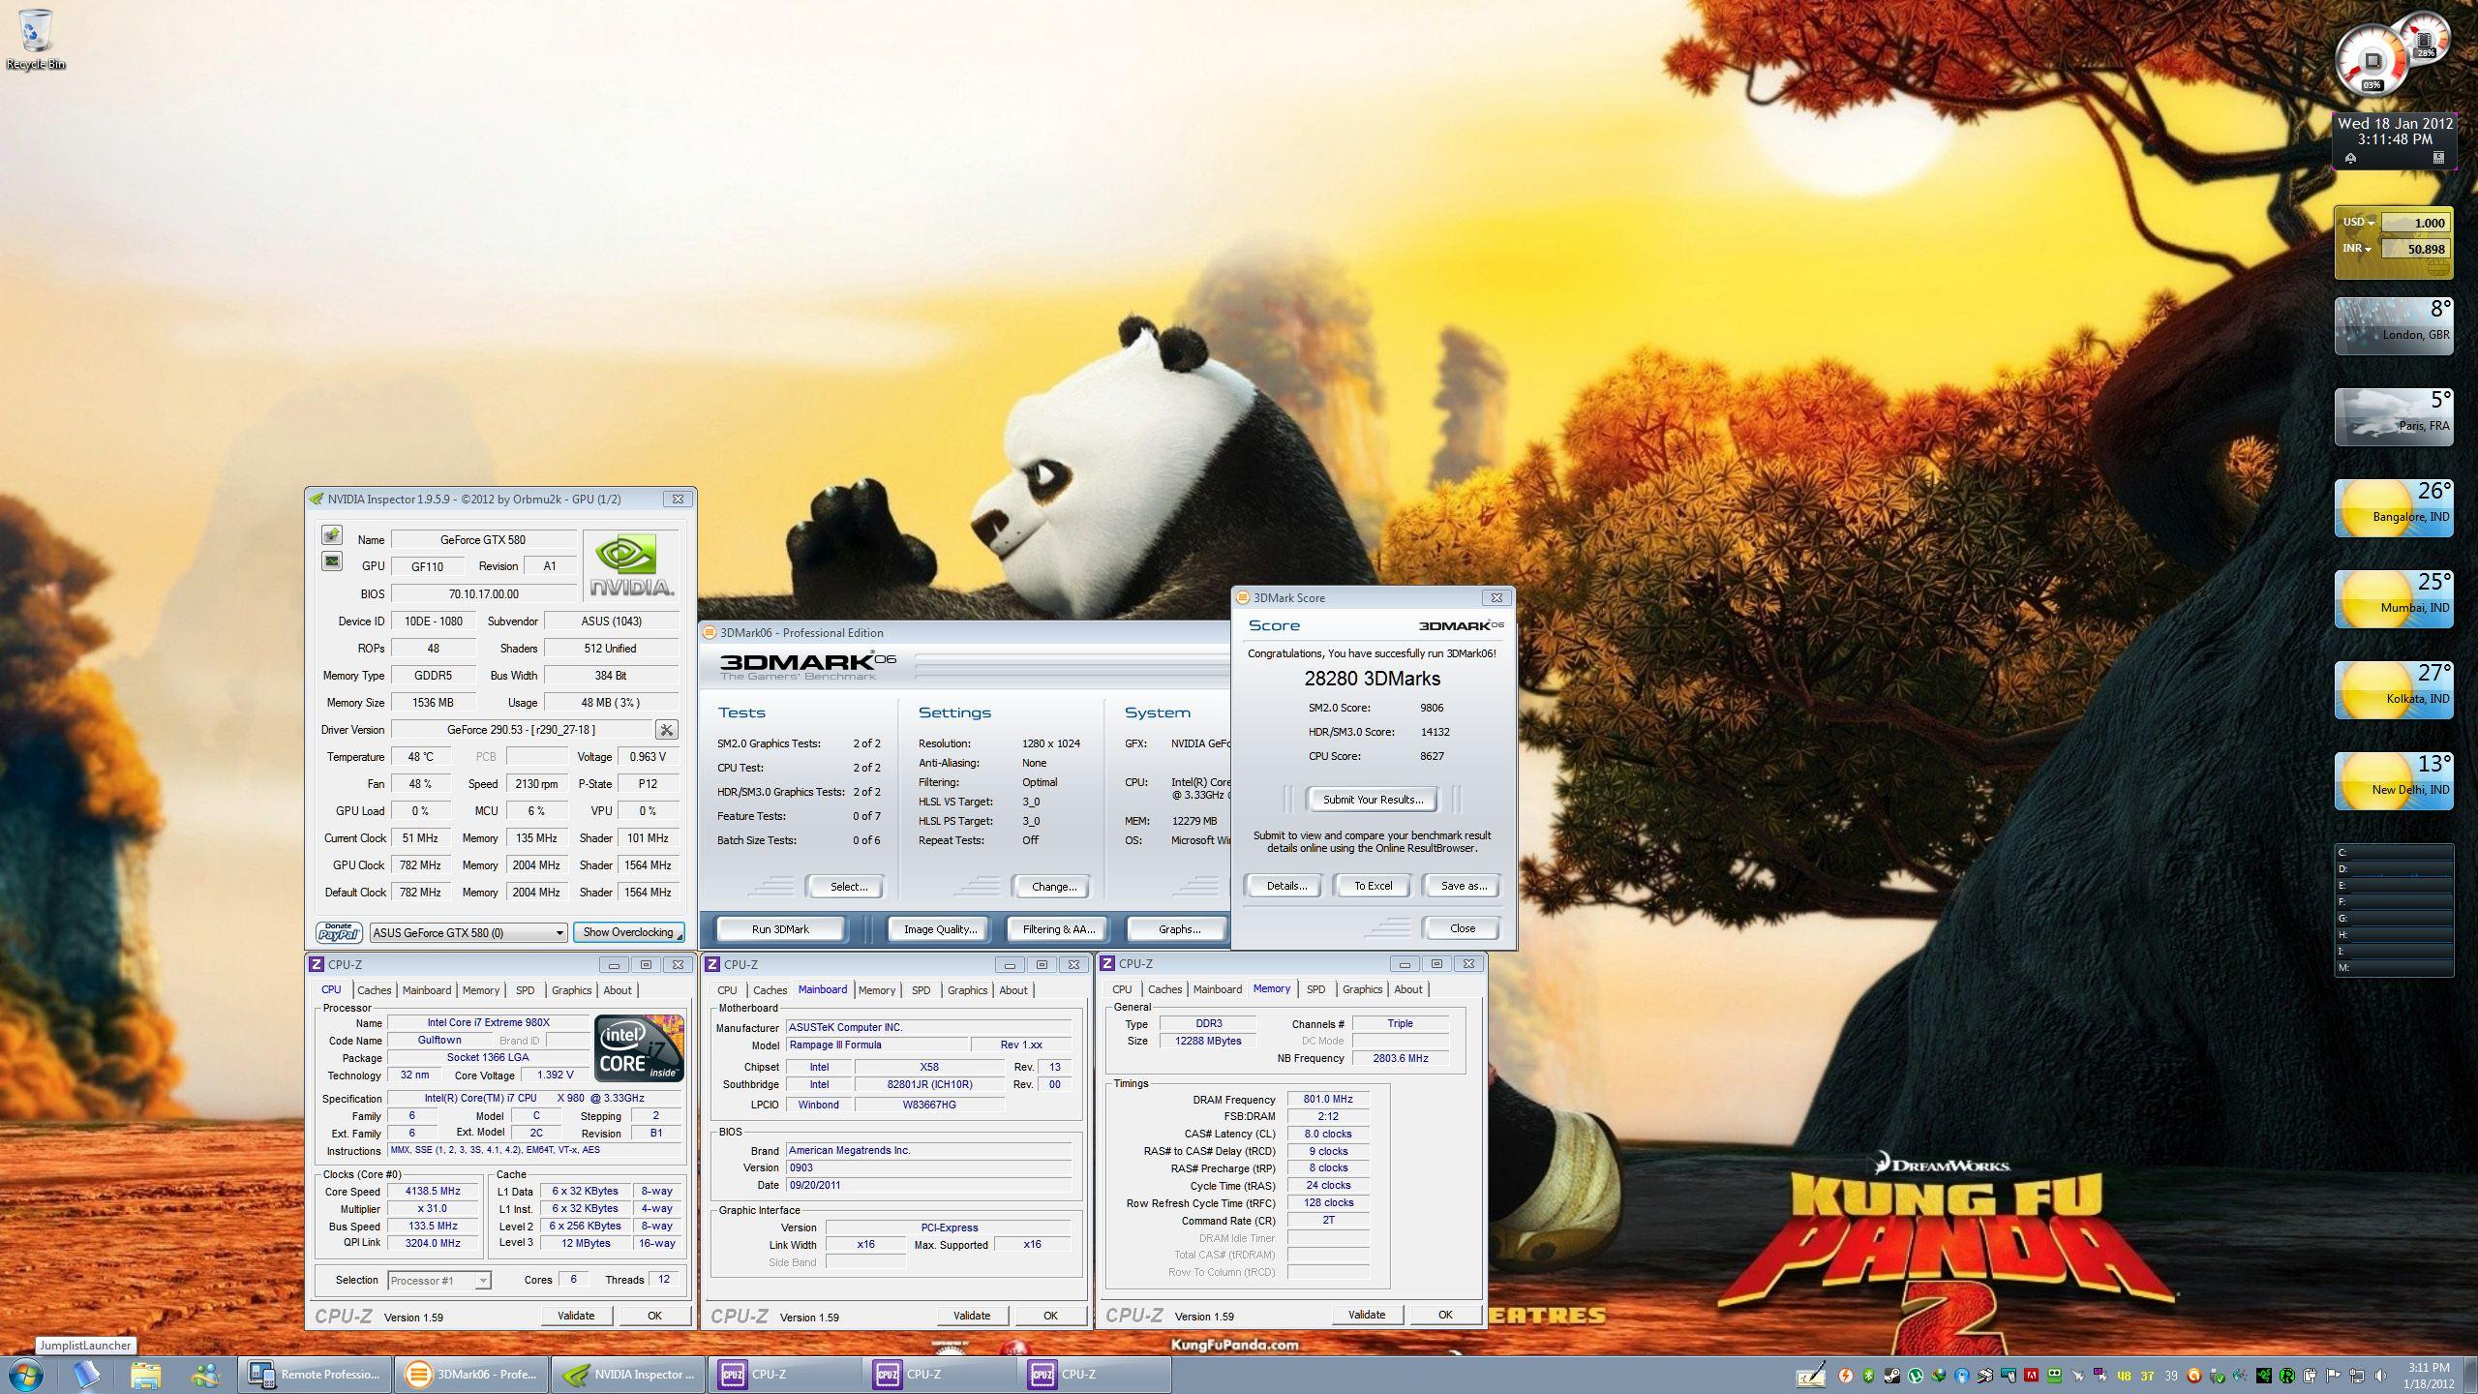Open the USD currency dropdown in gadget
Screen dimensions: 2478x1394
pos(2359,223)
